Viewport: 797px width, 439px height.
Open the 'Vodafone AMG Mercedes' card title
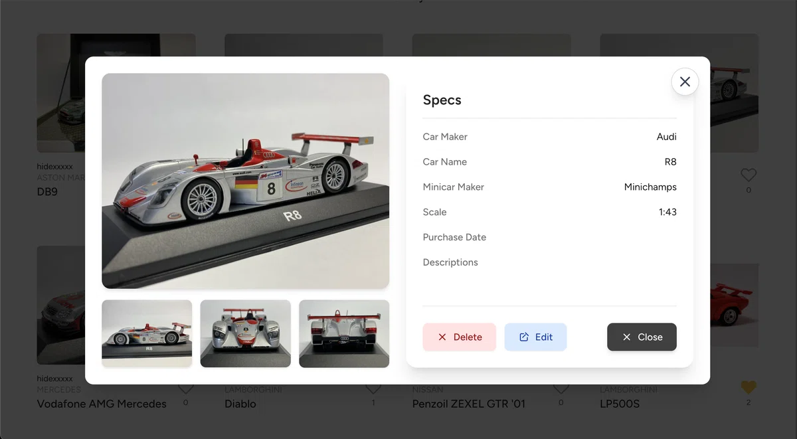pyautogui.click(x=102, y=404)
